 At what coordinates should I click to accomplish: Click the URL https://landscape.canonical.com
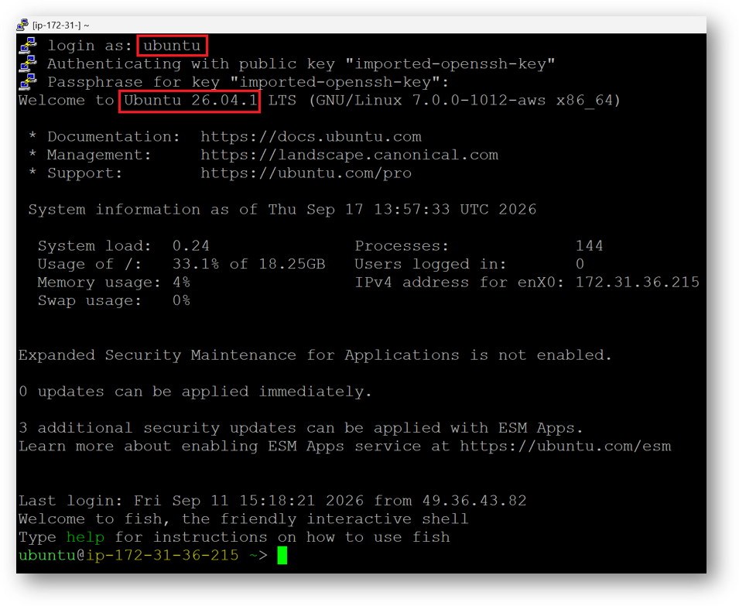click(349, 155)
